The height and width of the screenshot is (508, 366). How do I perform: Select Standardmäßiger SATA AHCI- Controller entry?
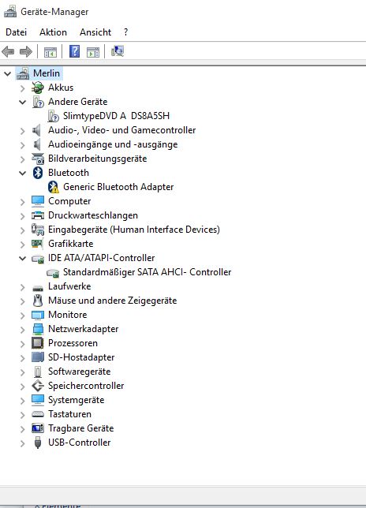147,272
